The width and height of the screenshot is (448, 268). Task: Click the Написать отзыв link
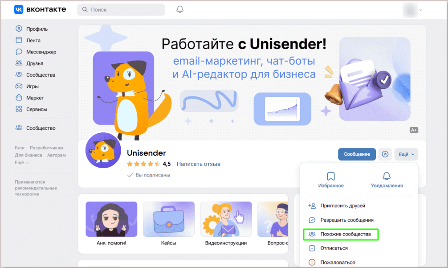point(199,164)
